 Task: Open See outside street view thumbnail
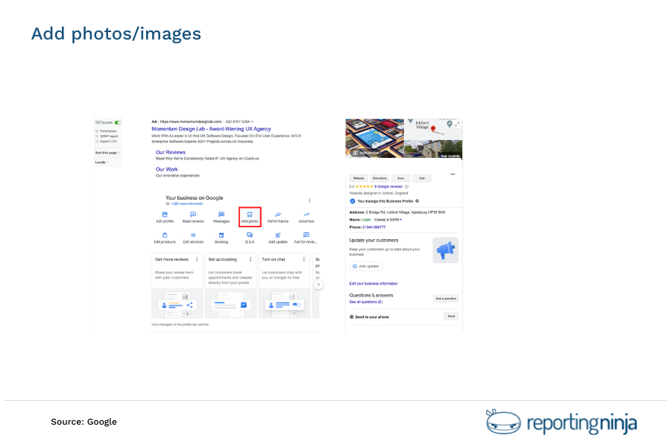coord(433,149)
